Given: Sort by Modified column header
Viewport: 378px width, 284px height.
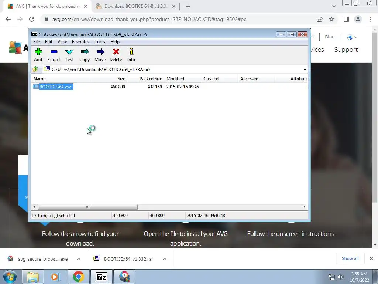Looking at the screenshot, I should 182,79.
